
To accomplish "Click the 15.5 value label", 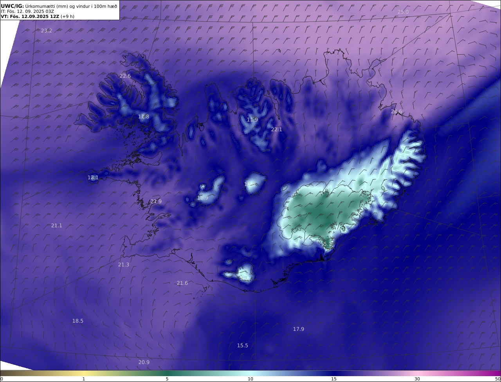I will point(243,345).
